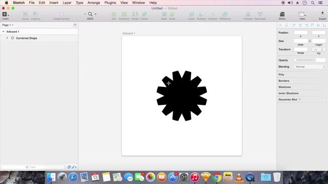This screenshot has height=184, width=328.
Task: Collapse the Artboard 1 group
Action: [4, 32]
